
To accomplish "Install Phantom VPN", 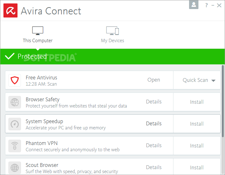I will tap(197, 146).
